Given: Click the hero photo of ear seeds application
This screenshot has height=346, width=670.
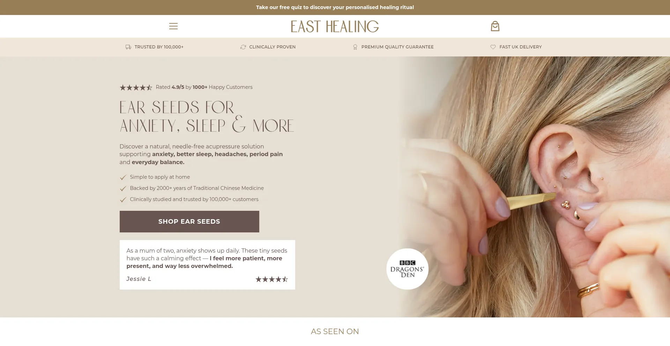Looking at the screenshot, I should (x=534, y=187).
